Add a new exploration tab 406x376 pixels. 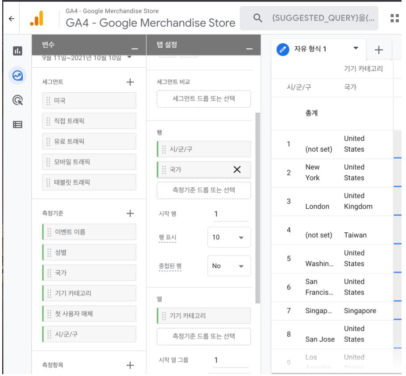click(x=379, y=50)
